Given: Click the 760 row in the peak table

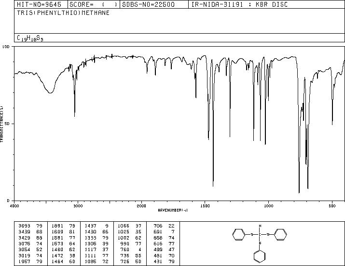Looking at the screenshot, I should (130, 250).
